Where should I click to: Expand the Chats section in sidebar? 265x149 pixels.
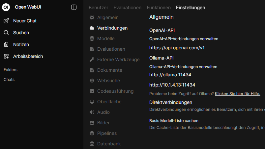pos(9,80)
